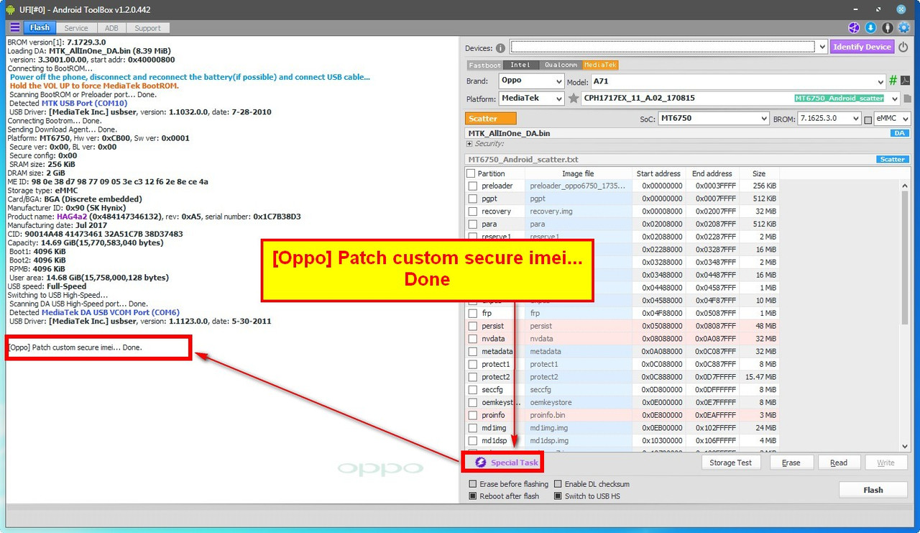Open the settings gear icon

[x=904, y=27]
